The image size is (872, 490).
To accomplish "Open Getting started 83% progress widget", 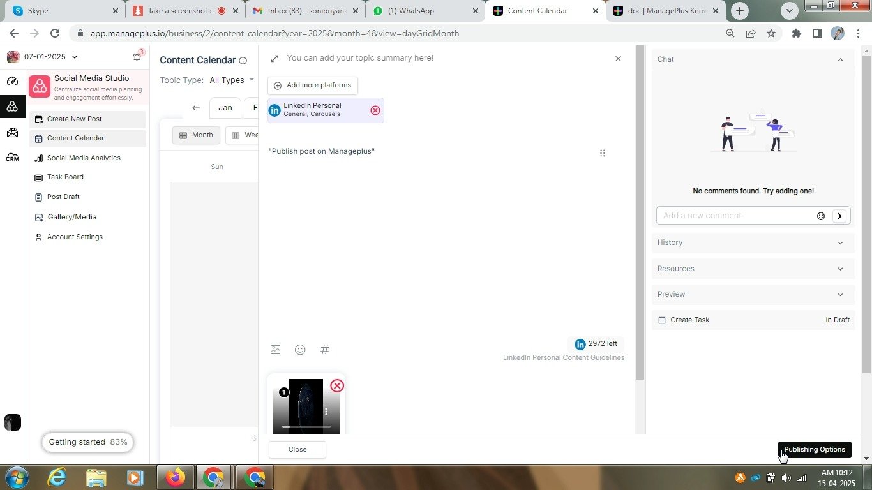I will 87,442.
